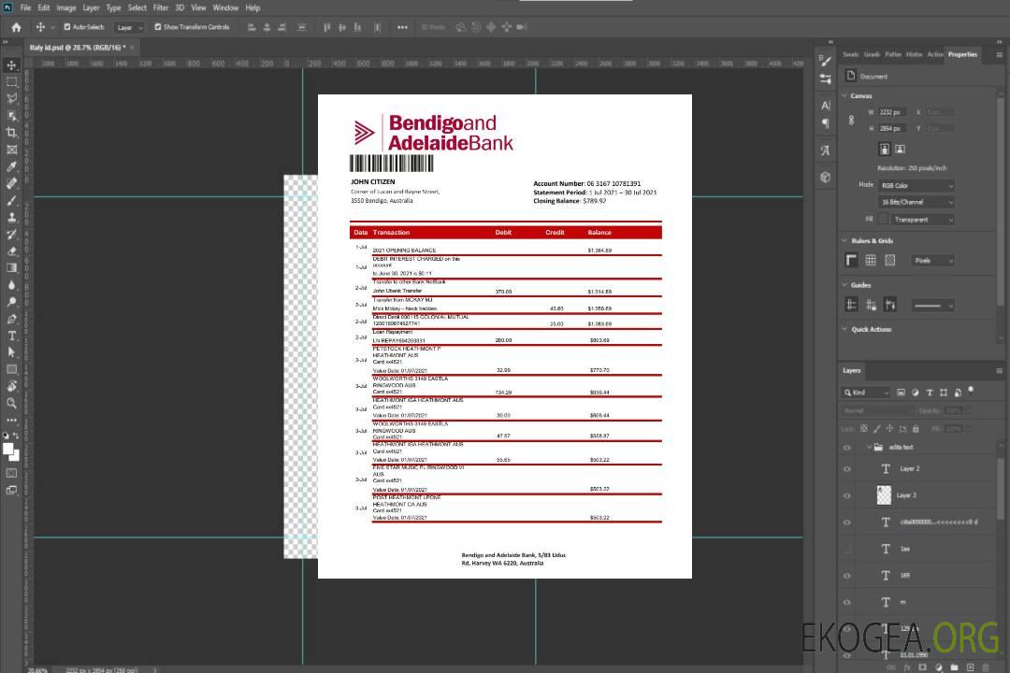
Task: Open the 3D panel cube icon
Action: pyautogui.click(x=826, y=177)
